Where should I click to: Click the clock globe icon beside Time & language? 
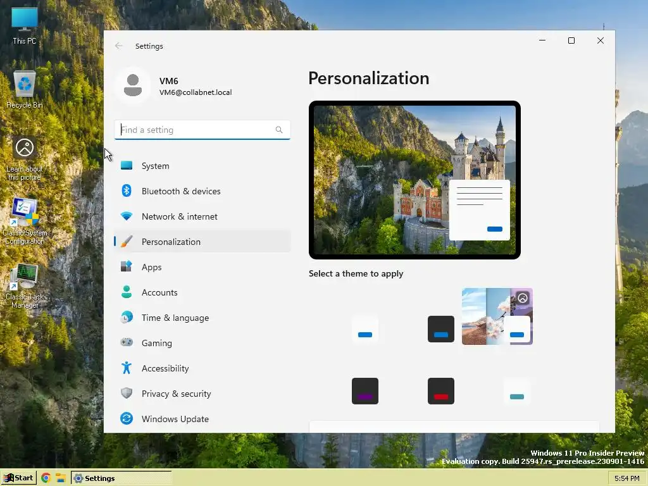pyautogui.click(x=127, y=318)
